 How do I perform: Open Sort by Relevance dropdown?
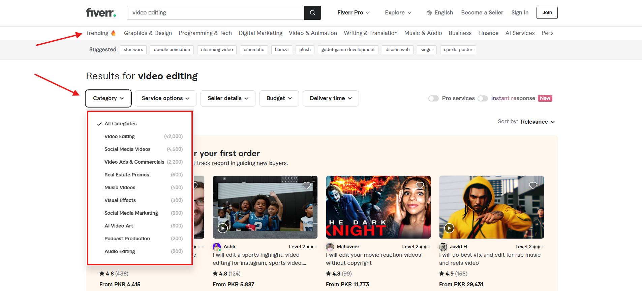pos(538,122)
